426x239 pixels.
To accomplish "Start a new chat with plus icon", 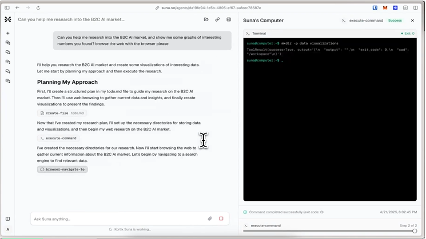I will tap(8, 33).
